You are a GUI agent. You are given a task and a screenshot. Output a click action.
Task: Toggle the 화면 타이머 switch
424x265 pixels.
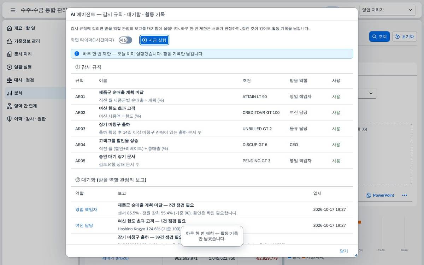[x=125, y=40]
